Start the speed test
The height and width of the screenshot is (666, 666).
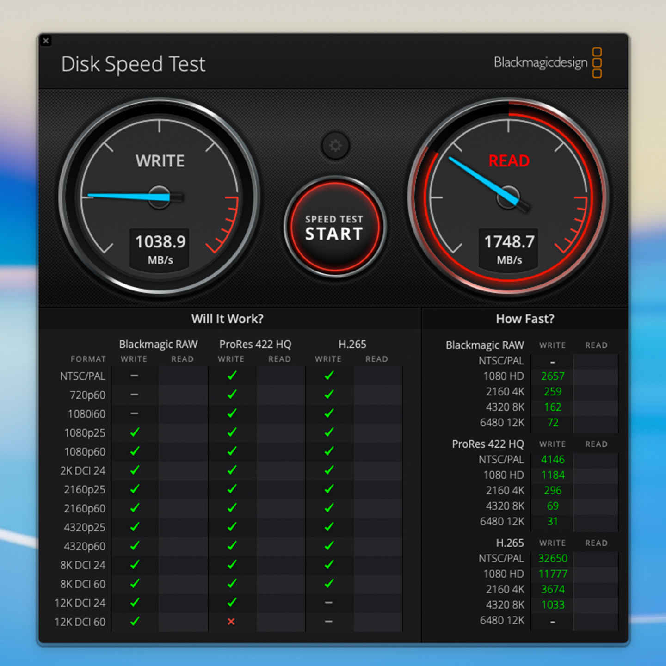[x=334, y=227]
